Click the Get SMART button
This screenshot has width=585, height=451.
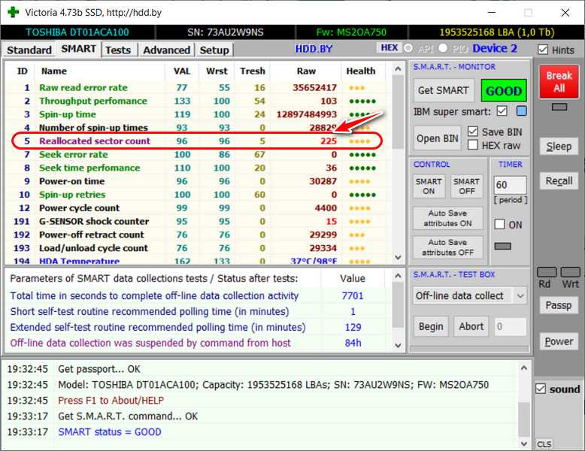pyautogui.click(x=443, y=90)
